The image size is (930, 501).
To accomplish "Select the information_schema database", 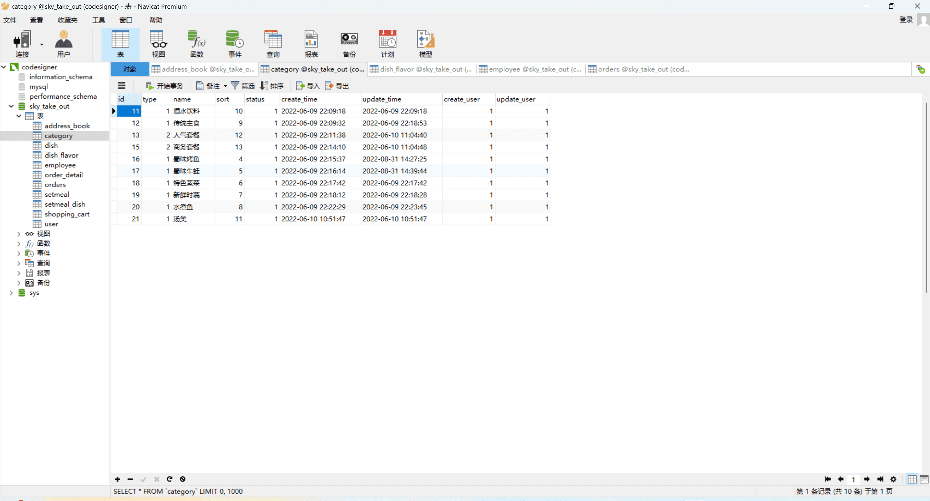I will click(x=61, y=77).
